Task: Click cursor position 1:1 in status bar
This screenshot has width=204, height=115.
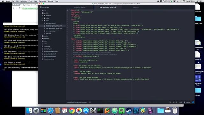Action: tap(90, 102)
